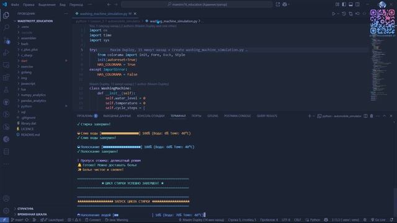Image resolution: width=397 pixels, height=223 pixels.
Task: Click the Explorer panel more actions ellipsis
Action: 66,14
